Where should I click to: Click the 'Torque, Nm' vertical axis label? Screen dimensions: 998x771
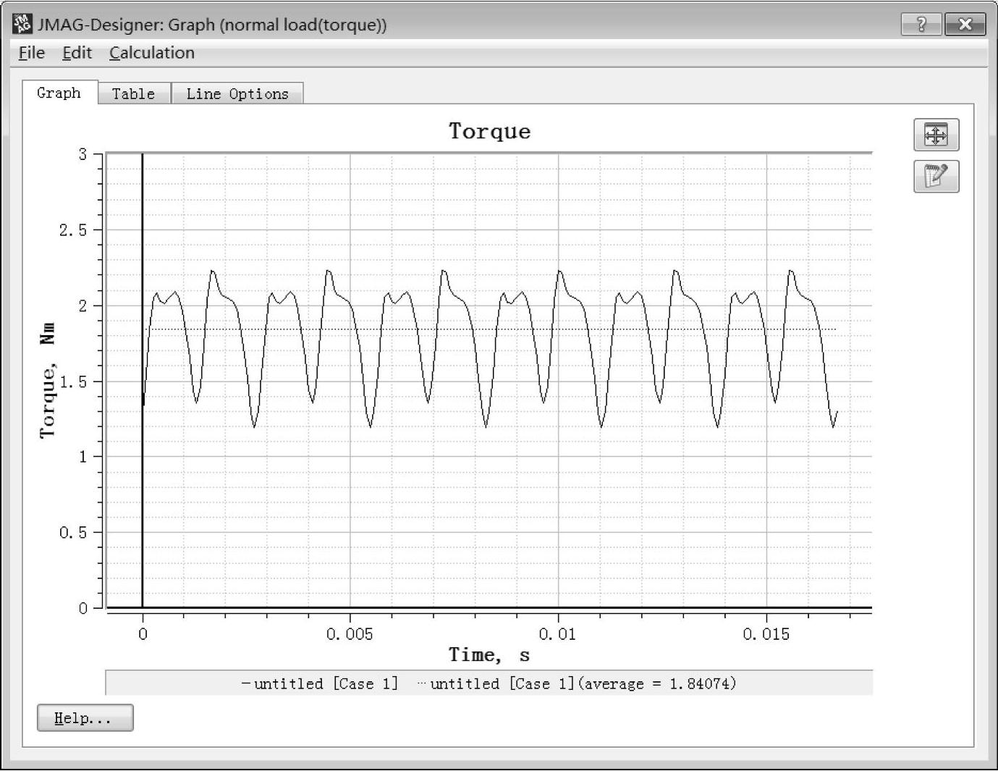click(x=48, y=381)
